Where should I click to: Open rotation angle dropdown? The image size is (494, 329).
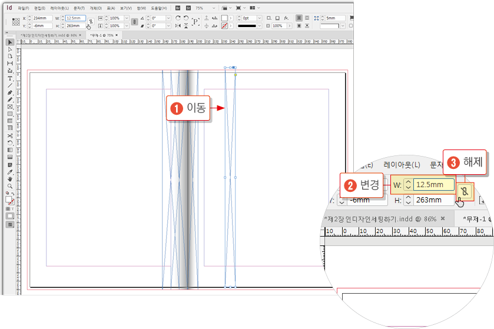pos(168,18)
